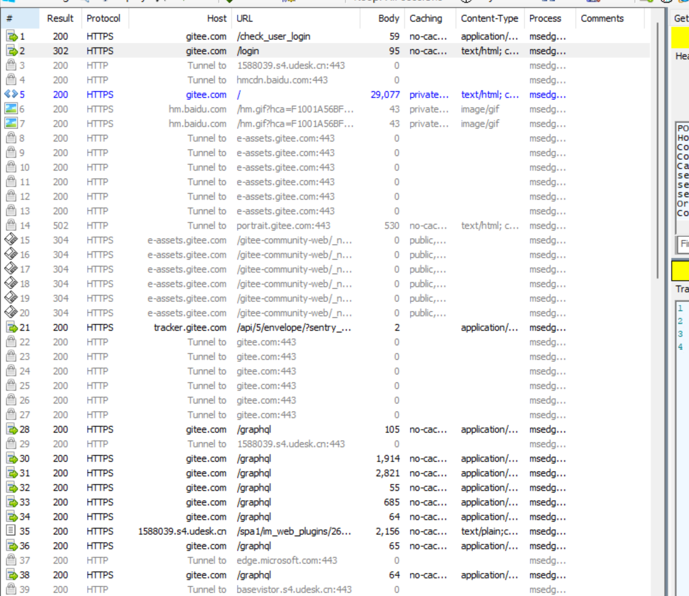
Task: Click the image icon of session 7
Action: (11, 123)
